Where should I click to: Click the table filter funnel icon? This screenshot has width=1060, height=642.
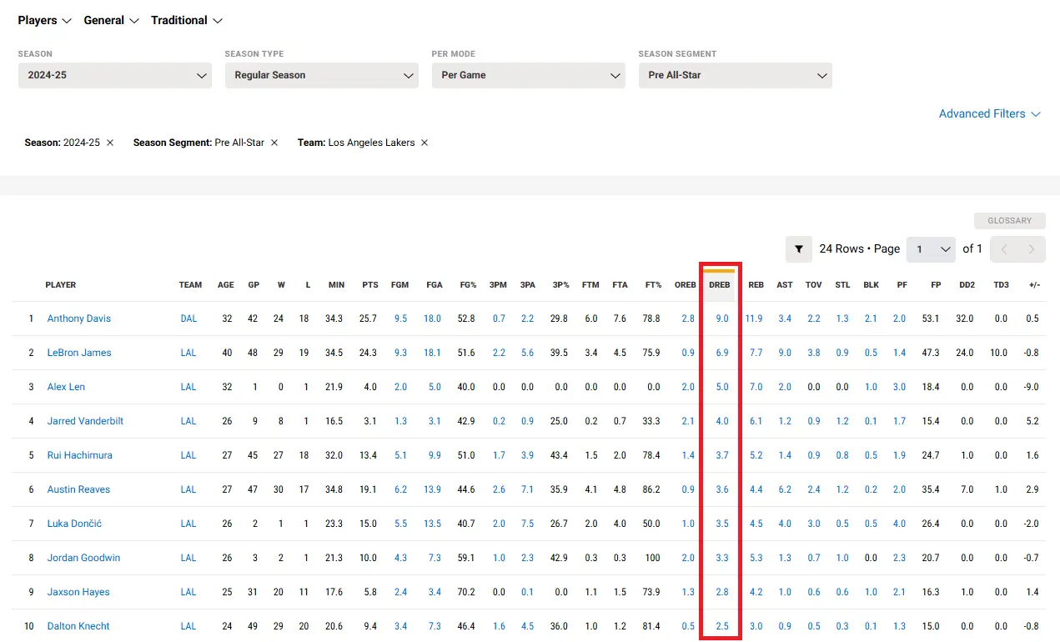point(798,248)
